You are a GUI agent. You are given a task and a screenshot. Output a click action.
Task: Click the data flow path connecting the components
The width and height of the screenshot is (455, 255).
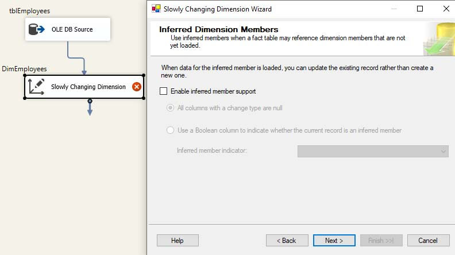[76, 58]
